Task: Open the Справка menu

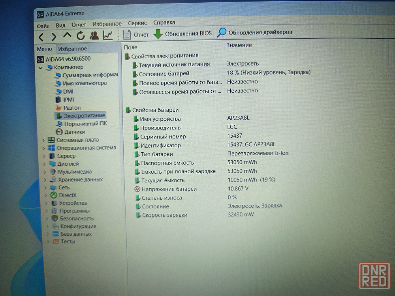Action: click(164, 22)
